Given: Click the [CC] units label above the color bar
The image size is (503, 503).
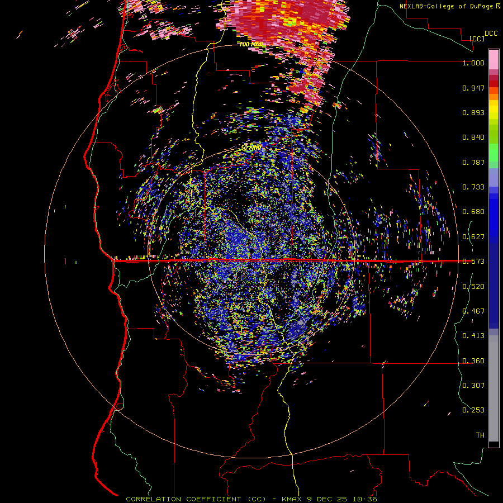Looking at the screenshot, I should 477,39.
